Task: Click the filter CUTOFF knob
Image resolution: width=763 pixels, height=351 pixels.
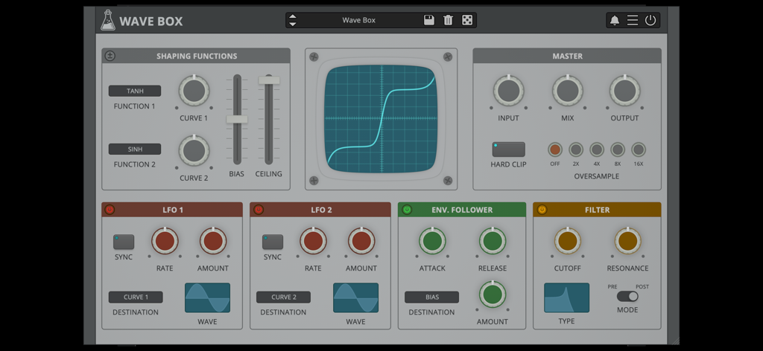Action: tap(567, 241)
